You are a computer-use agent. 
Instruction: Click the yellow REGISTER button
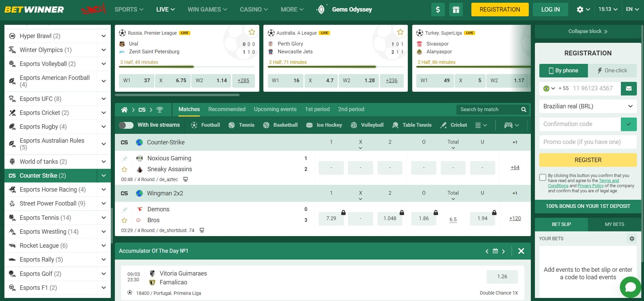[x=588, y=160]
